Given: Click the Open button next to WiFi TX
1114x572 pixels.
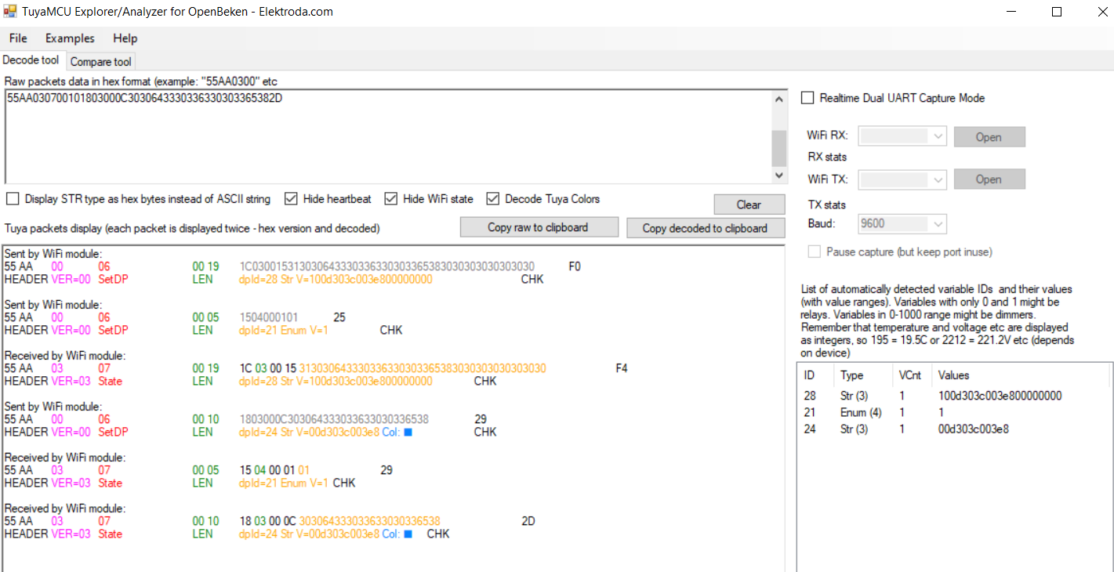Looking at the screenshot, I should (989, 179).
